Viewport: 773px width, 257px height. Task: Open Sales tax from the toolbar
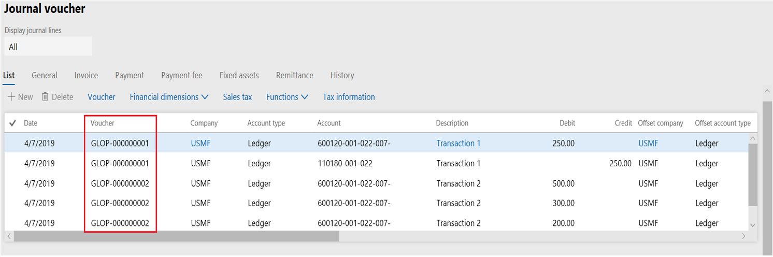[237, 97]
